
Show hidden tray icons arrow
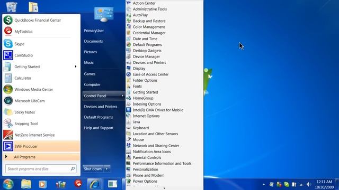coord(264,184)
